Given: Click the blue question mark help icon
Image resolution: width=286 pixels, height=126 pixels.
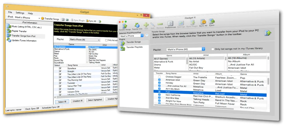Looking at the screenshot, I should [146, 35].
